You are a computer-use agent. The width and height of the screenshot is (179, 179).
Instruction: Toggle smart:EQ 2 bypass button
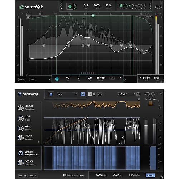[x=21, y=79]
